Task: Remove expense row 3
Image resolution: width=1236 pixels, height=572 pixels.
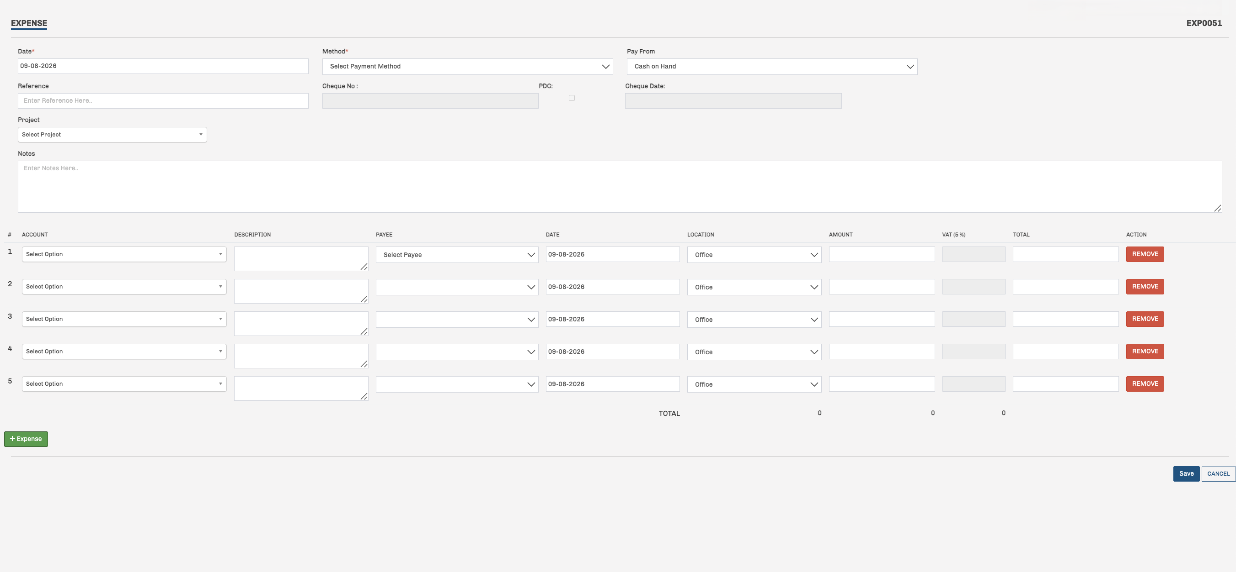Action: (x=1145, y=319)
